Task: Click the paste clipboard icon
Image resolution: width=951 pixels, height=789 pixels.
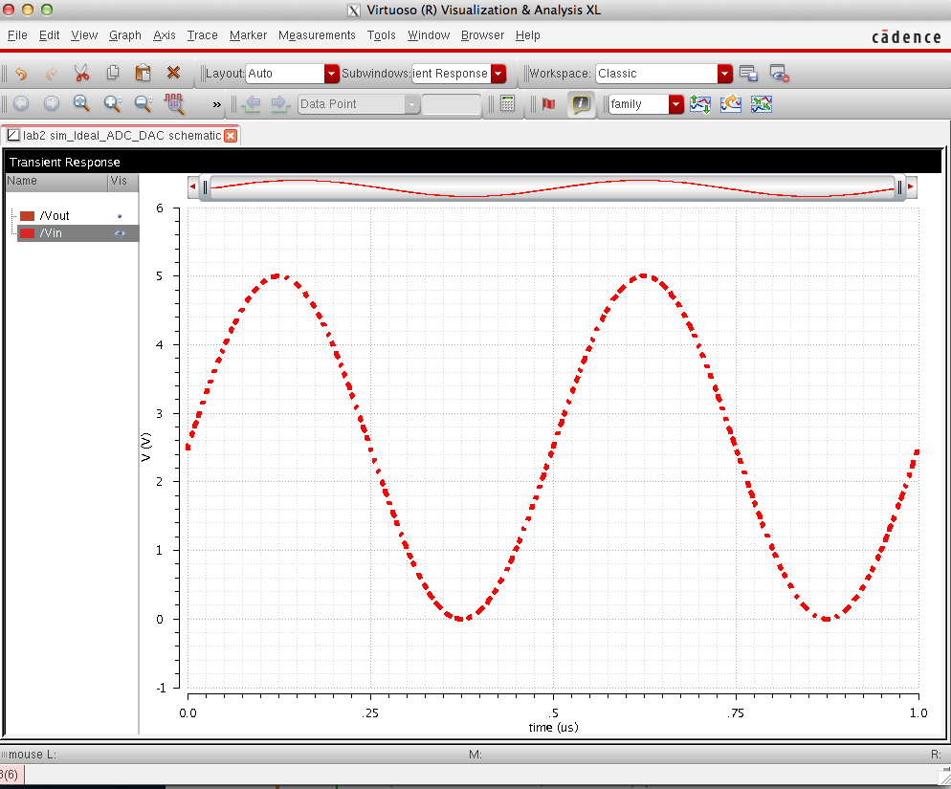Action: 143,73
